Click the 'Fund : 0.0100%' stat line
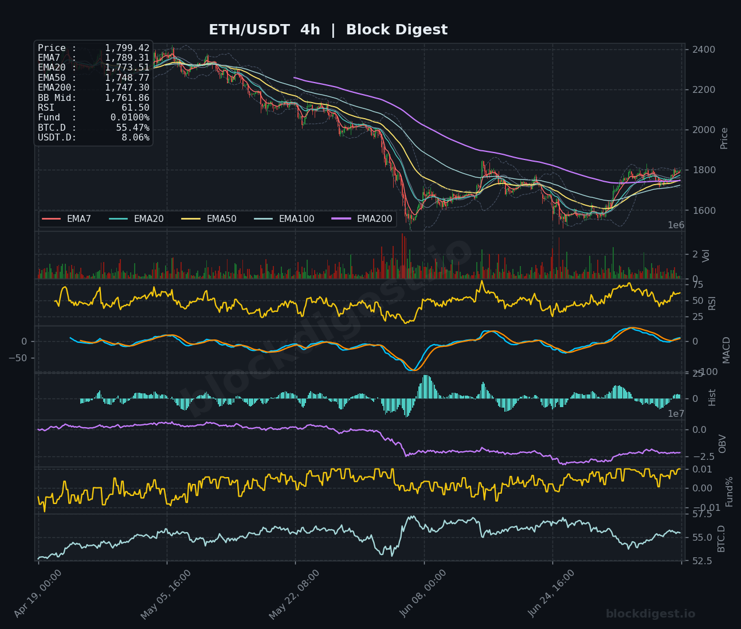The height and width of the screenshot is (629, 741). (93, 118)
